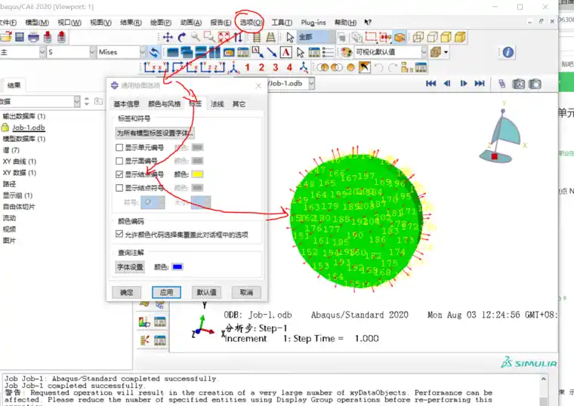Switch to 基本信息 tab
574x406 pixels.
(126, 104)
